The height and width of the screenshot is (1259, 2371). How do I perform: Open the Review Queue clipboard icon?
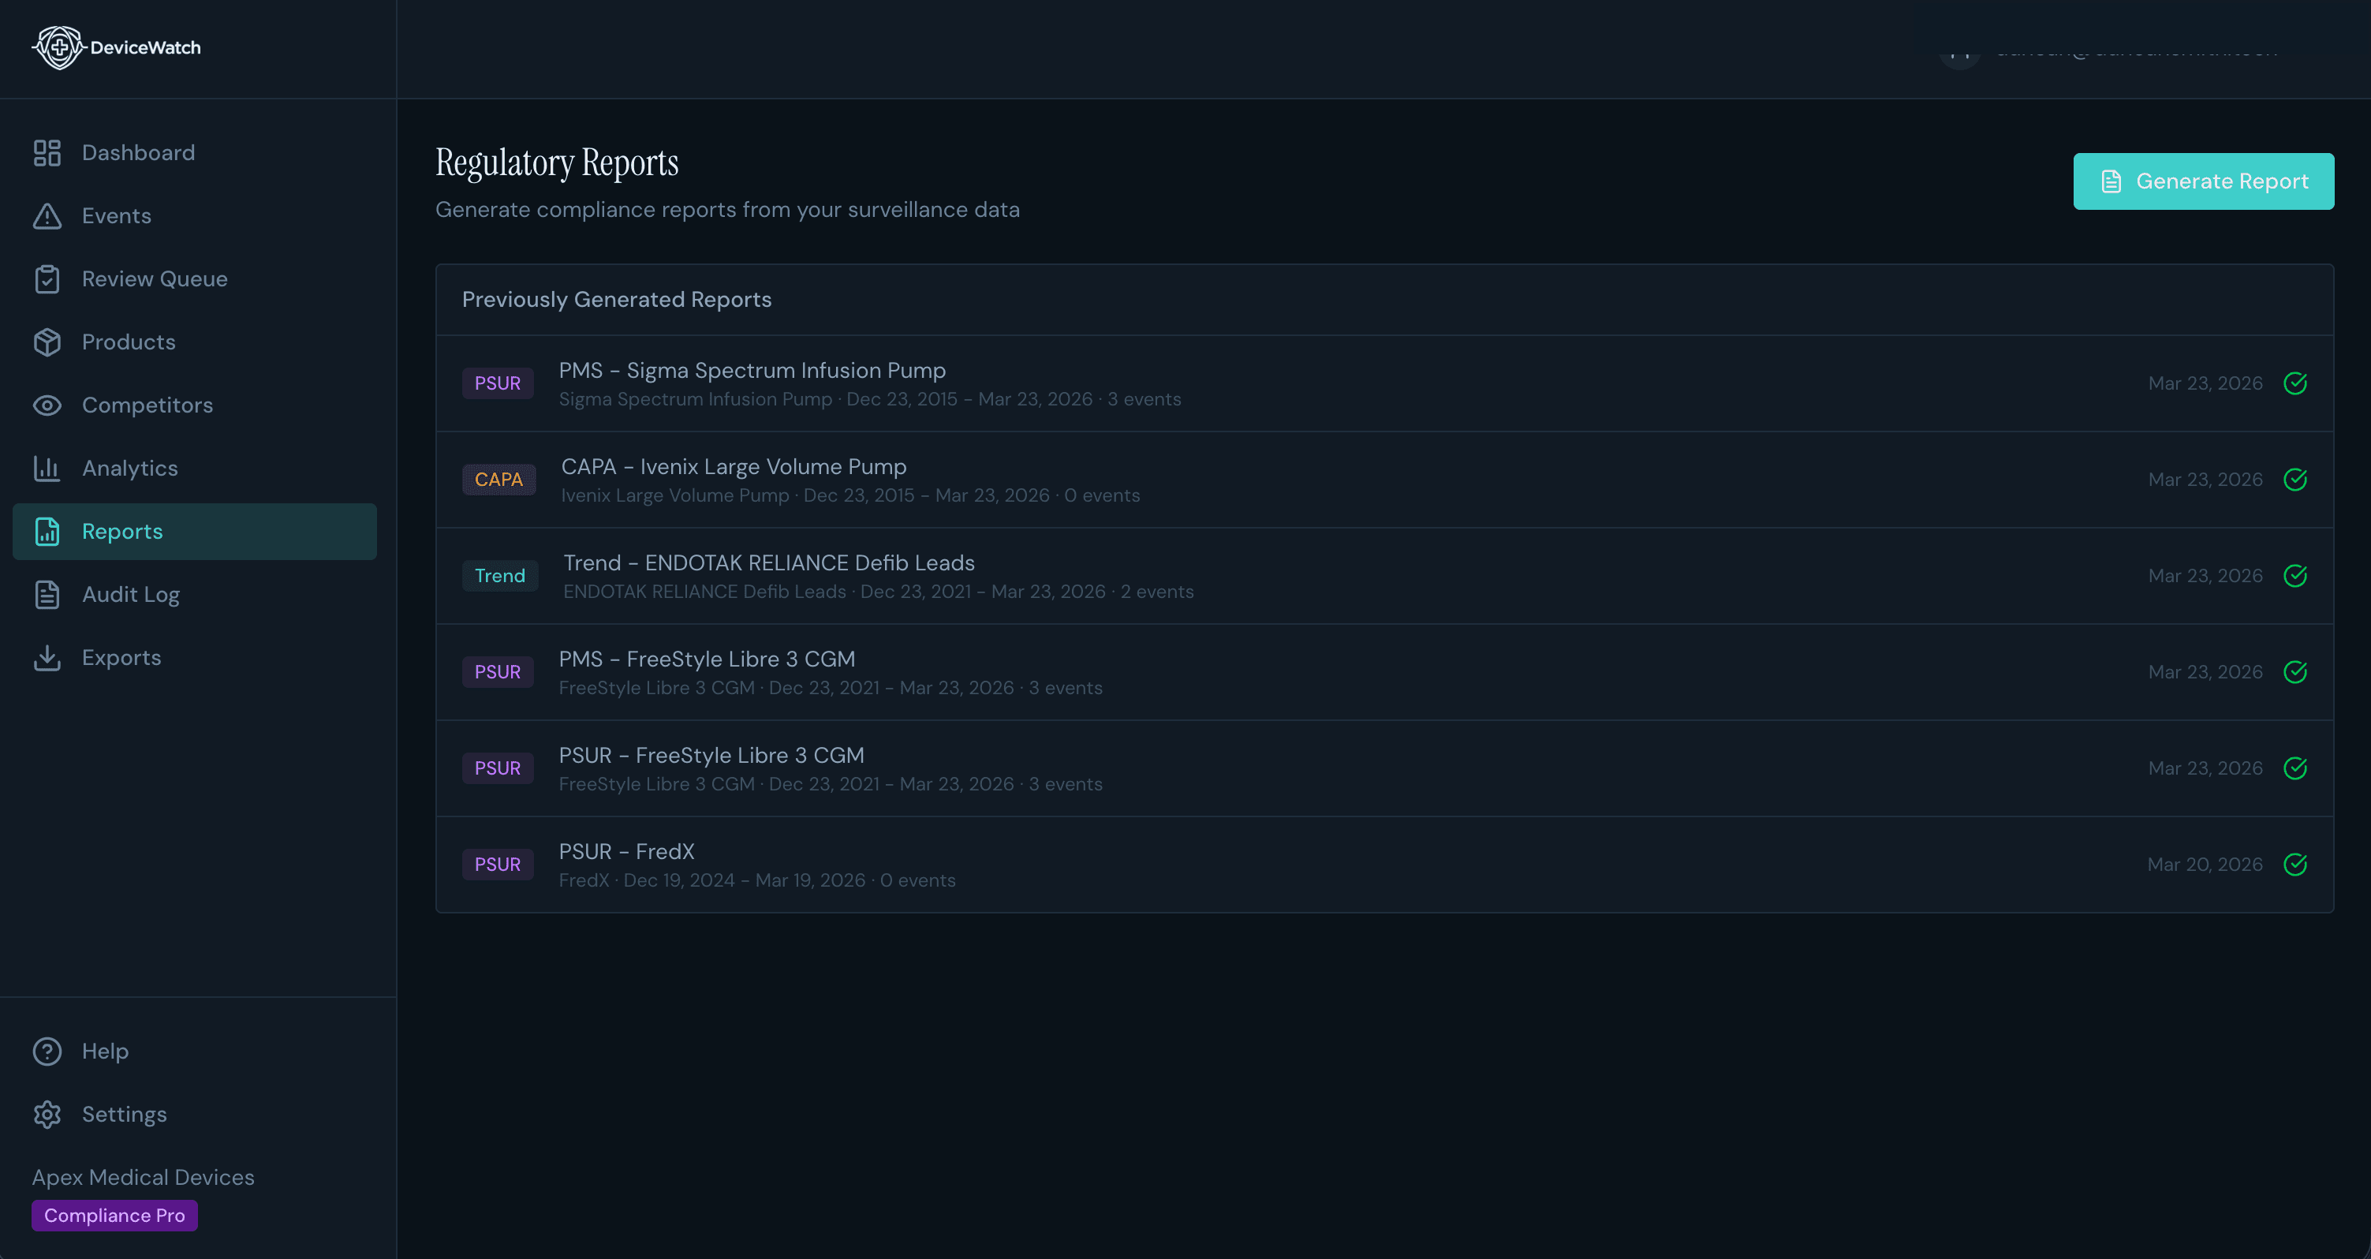click(x=47, y=279)
